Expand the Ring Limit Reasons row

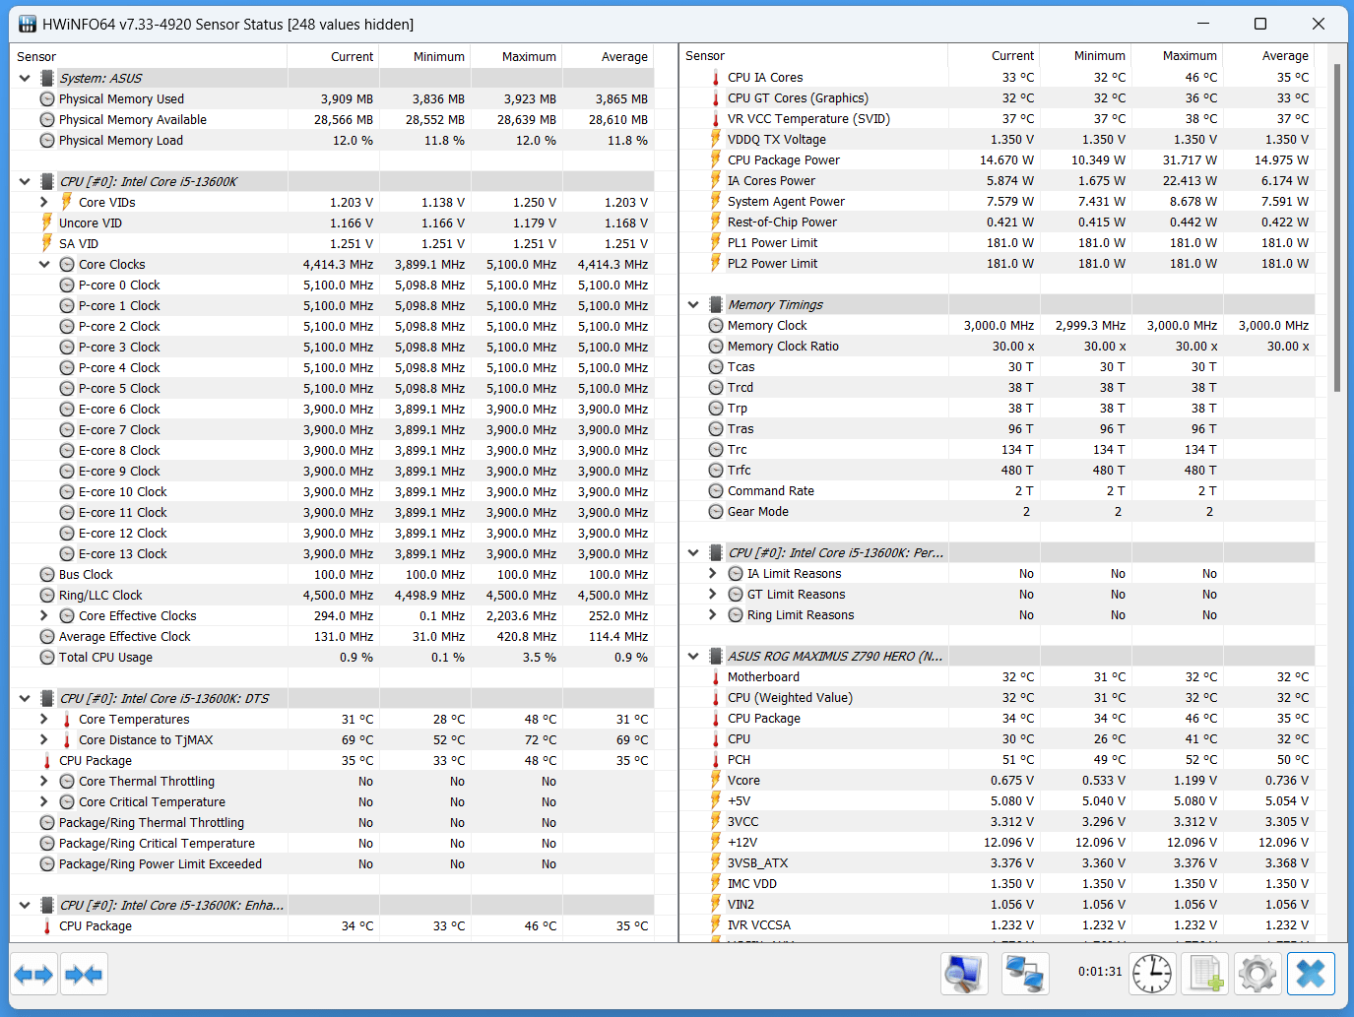(713, 614)
